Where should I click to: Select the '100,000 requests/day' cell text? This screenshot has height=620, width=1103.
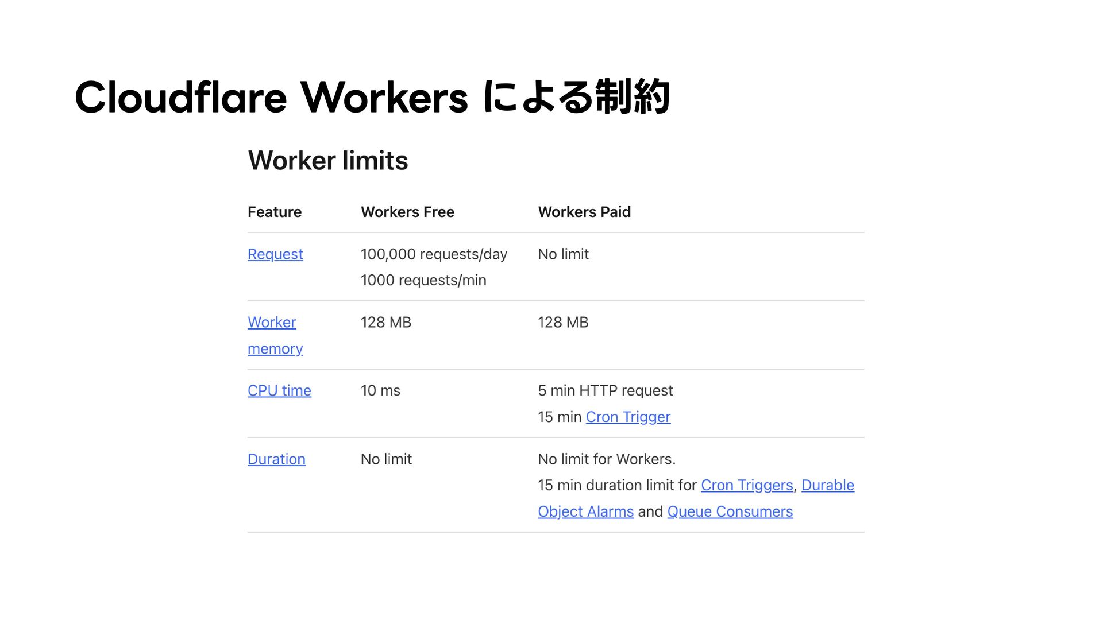(x=434, y=254)
